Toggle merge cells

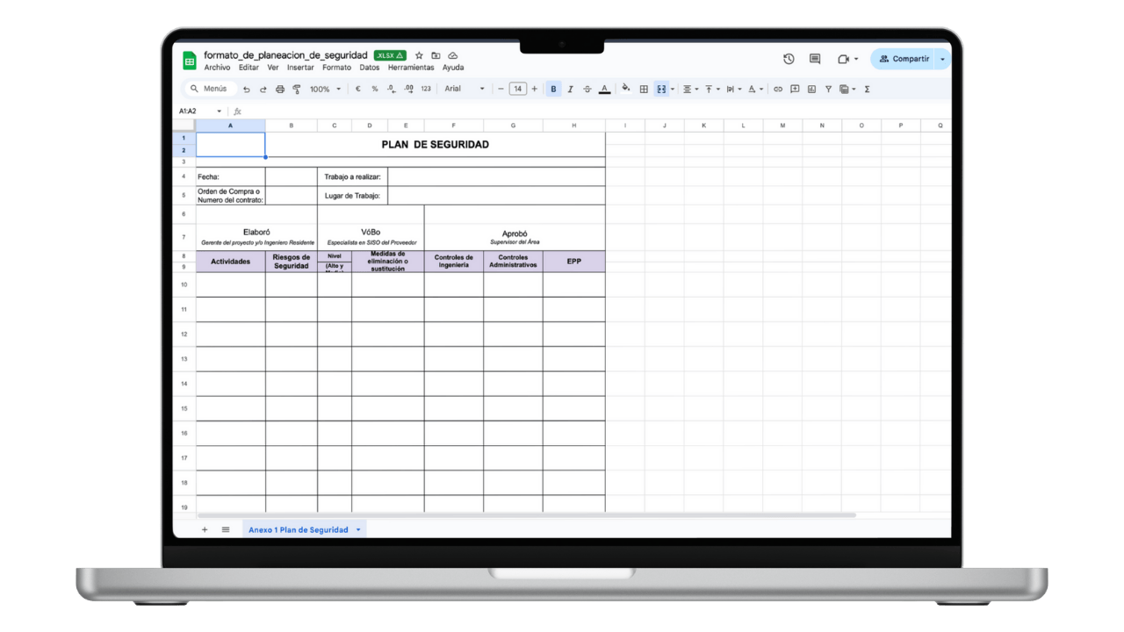pos(661,89)
